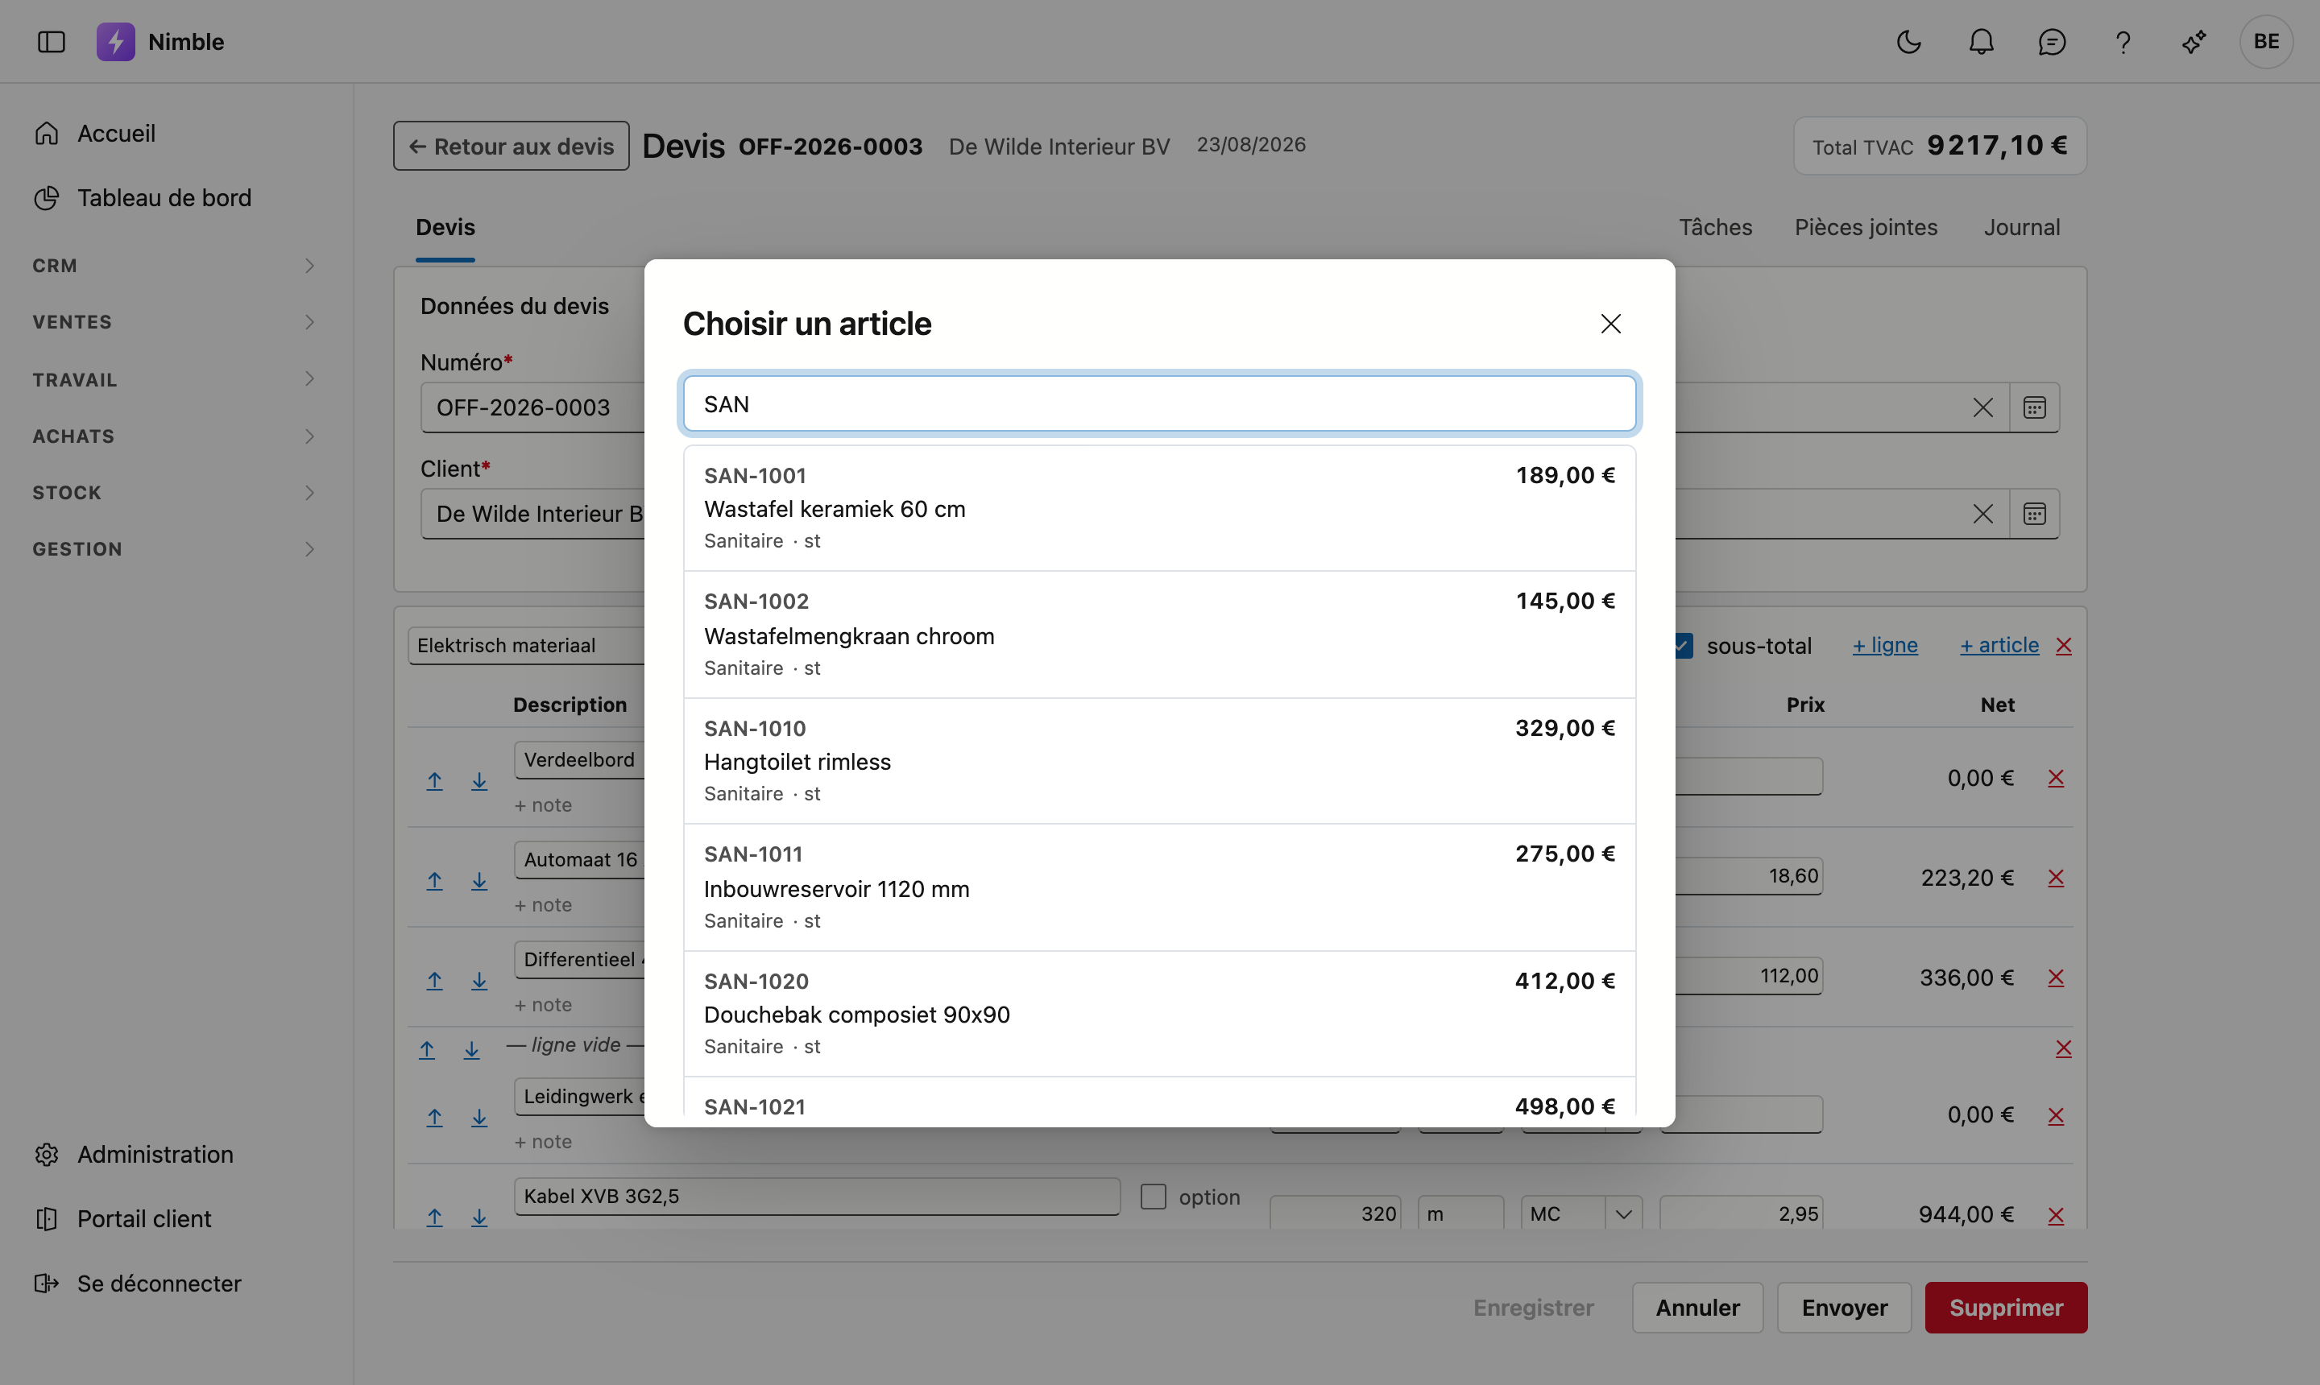Delete the Automaat 16 line with the red X
The width and height of the screenshot is (2320, 1385).
(x=2056, y=877)
